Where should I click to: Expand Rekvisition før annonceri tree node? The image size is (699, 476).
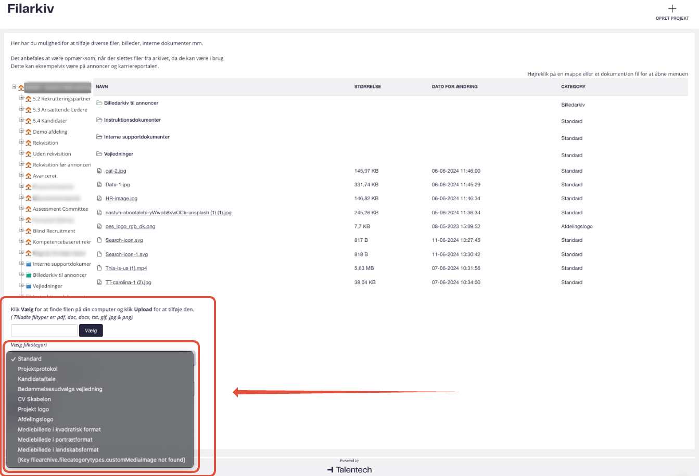22,164
